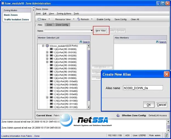Click the refresh status icon in status bar
The width and height of the screenshot is (171, 139).
click(166, 135)
